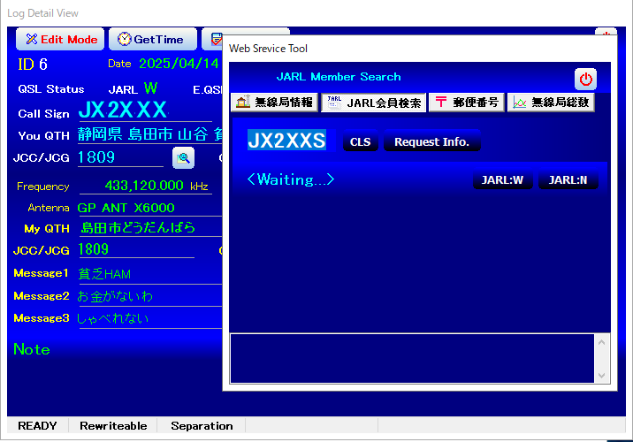Click the Separation status bar entry
The height and width of the screenshot is (442, 633).
[202, 426]
